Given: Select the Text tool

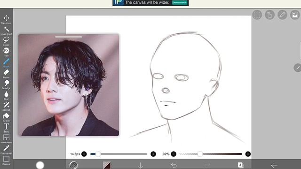Looking at the screenshot, I should click(6, 128).
